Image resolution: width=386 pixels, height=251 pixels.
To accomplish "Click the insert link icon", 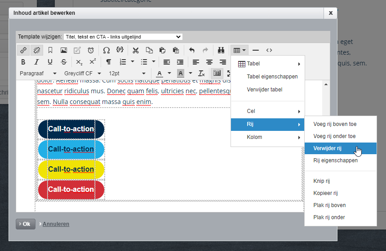I will pos(23,50).
